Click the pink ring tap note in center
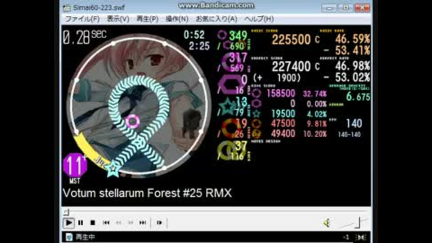The height and width of the screenshot is (243, 432). click(132, 121)
